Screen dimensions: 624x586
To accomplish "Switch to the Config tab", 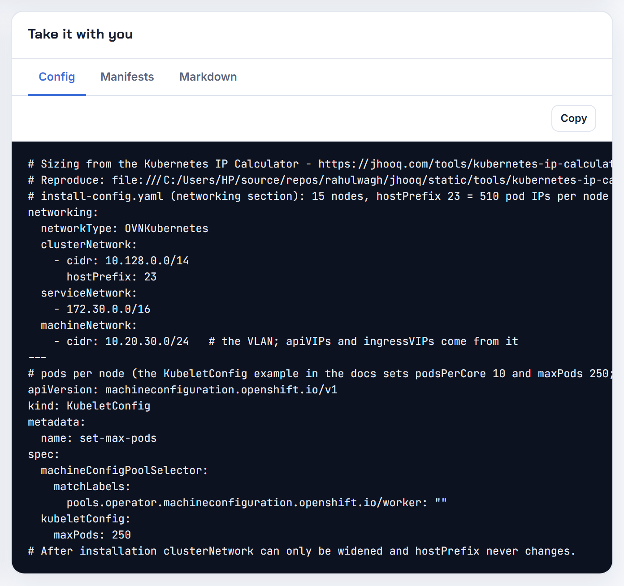I will coord(57,77).
